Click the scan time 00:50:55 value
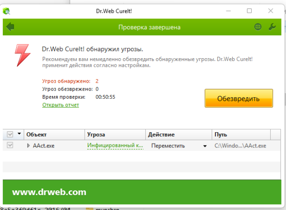 tap(105, 97)
